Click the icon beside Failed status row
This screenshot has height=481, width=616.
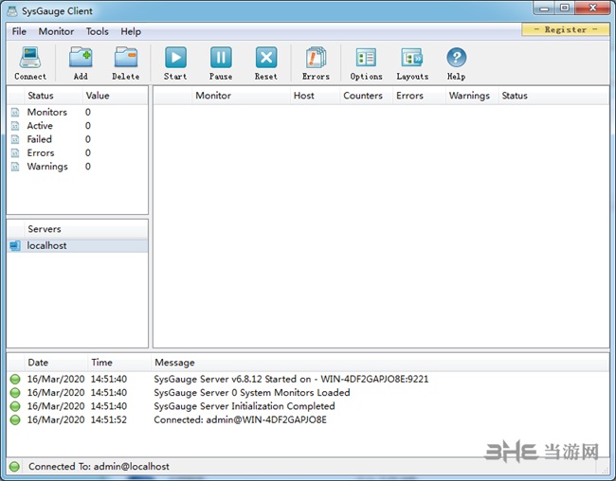(15, 139)
